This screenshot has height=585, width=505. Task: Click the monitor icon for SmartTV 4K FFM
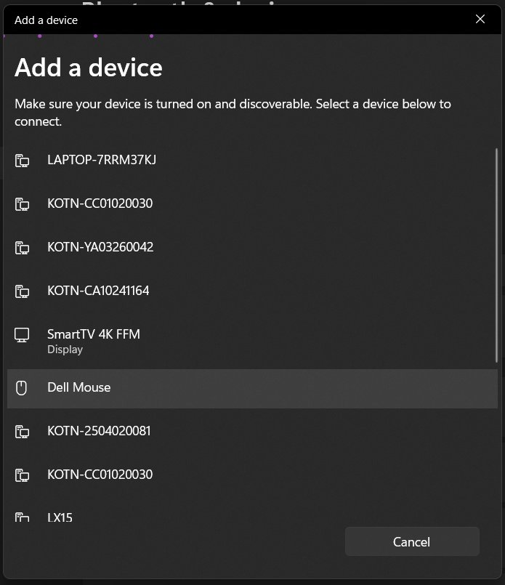click(x=22, y=335)
